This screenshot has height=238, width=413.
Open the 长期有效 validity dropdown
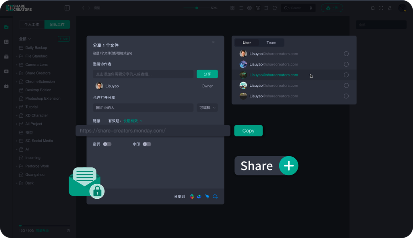[133, 121]
